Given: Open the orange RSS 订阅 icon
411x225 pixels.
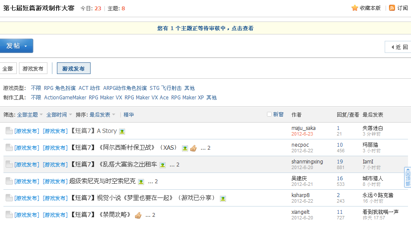Looking at the screenshot, I should coord(392,8).
